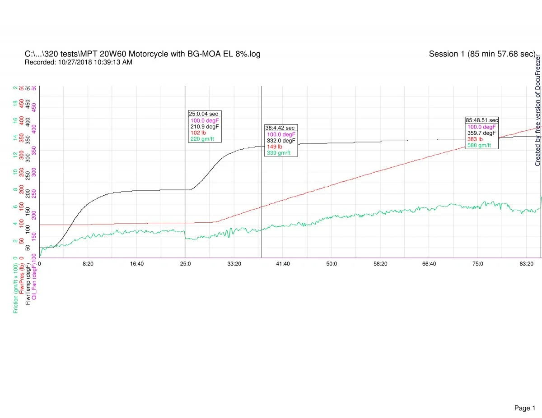Click the Recorded date and time text
This screenshot has width=542, height=418.
pyautogui.click(x=78, y=63)
